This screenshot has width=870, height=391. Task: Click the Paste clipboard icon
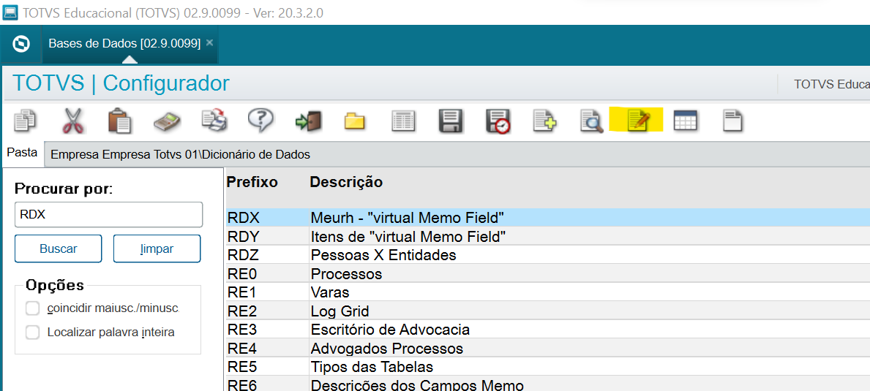[x=120, y=120]
